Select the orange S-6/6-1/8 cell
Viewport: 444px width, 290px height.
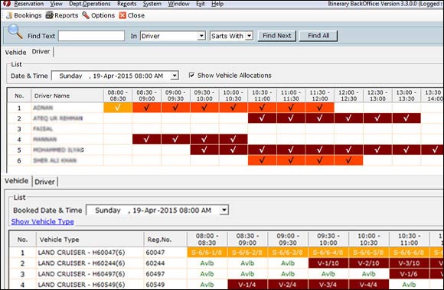pyautogui.click(x=207, y=252)
